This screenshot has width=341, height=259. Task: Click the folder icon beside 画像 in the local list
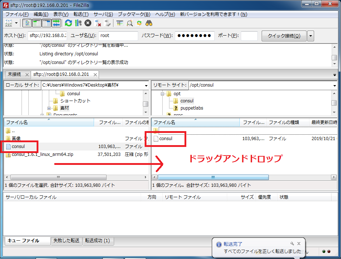[8, 138]
